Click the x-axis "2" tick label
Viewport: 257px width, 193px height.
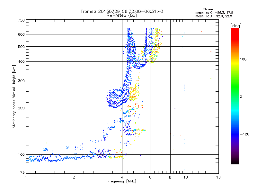coord(74,177)
